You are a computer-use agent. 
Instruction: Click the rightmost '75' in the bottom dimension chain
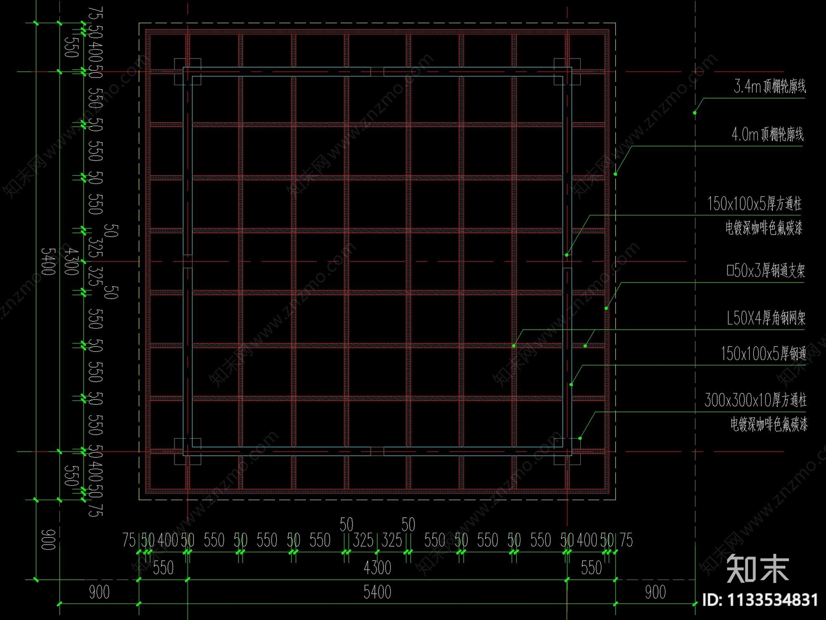pyautogui.click(x=626, y=540)
